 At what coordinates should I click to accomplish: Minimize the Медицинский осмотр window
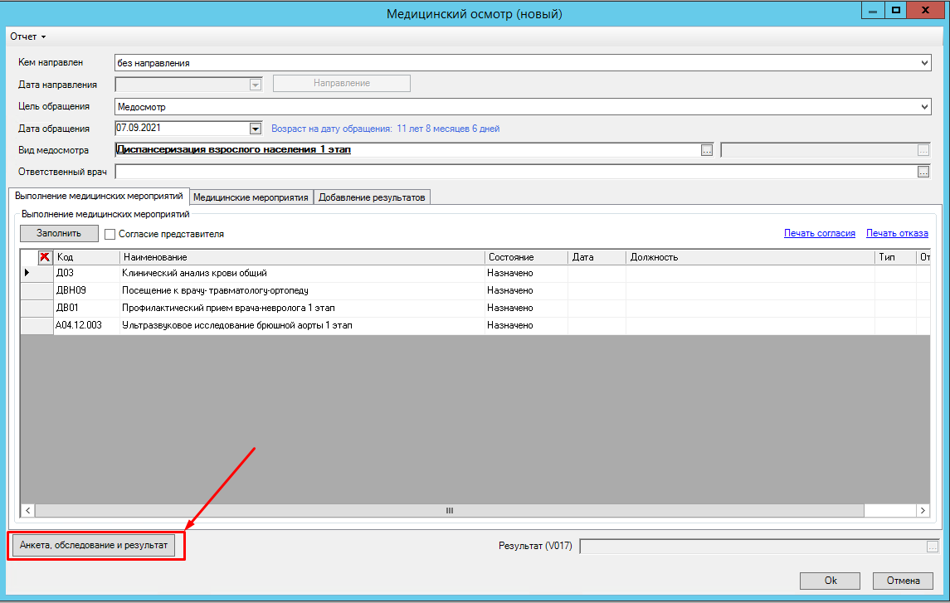pyautogui.click(x=873, y=10)
